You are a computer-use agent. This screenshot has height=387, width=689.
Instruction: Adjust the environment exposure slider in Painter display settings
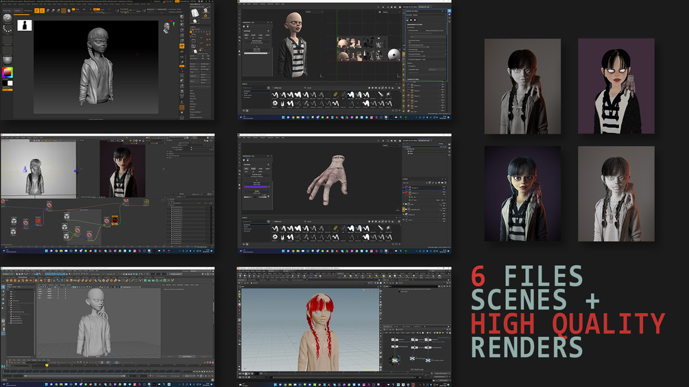(x=427, y=47)
